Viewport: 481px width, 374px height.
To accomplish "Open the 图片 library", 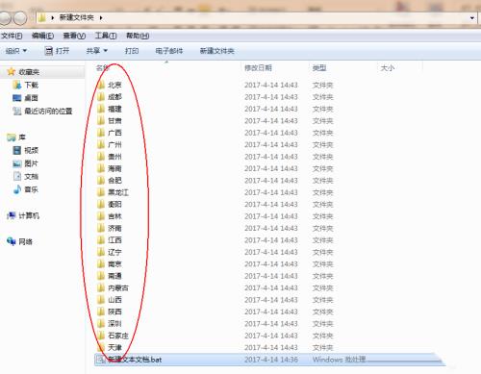I will pyautogui.click(x=32, y=163).
